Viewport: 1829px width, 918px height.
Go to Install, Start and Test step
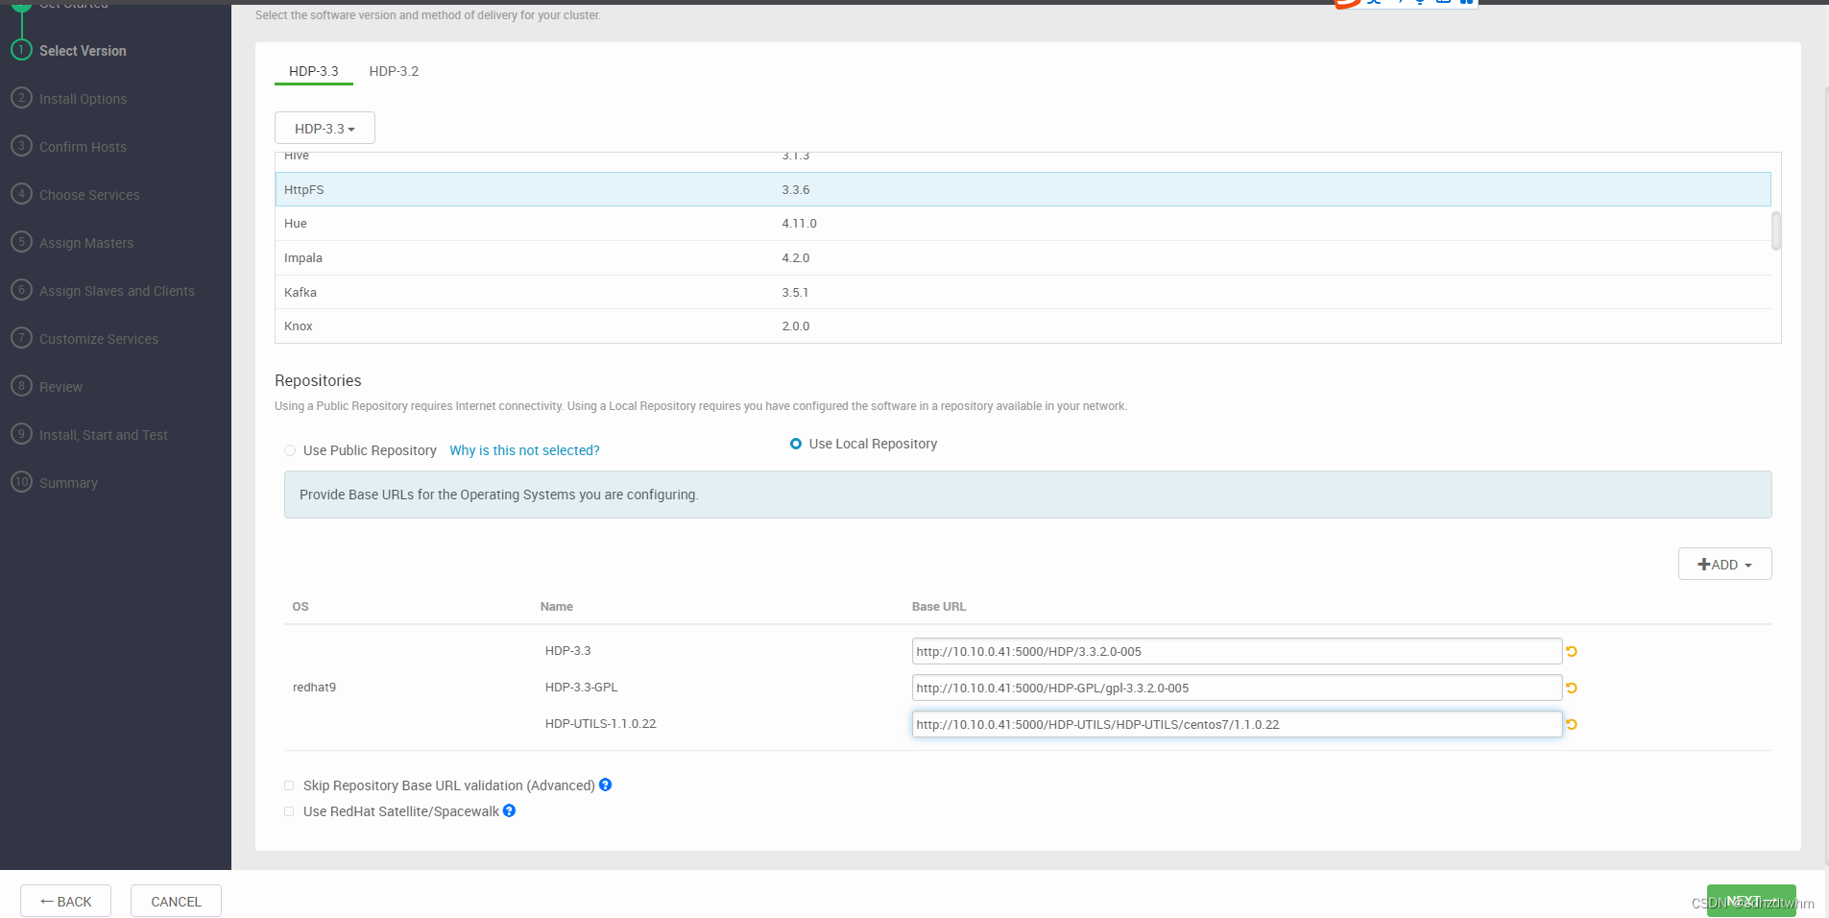104,435
